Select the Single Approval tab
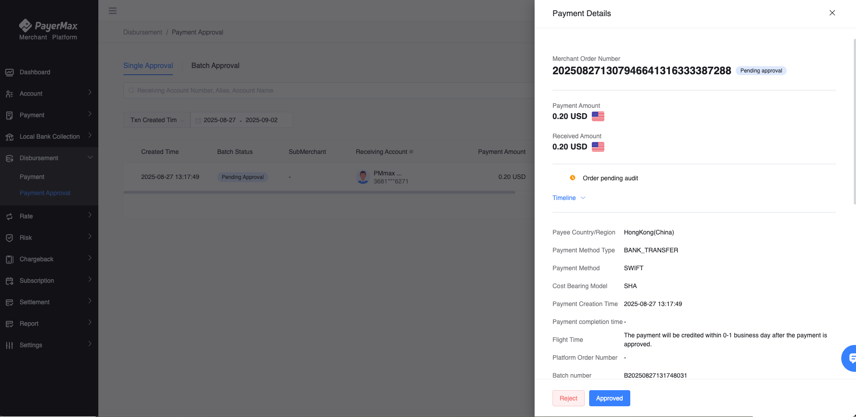The width and height of the screenshot is (856, 417). 148,65
